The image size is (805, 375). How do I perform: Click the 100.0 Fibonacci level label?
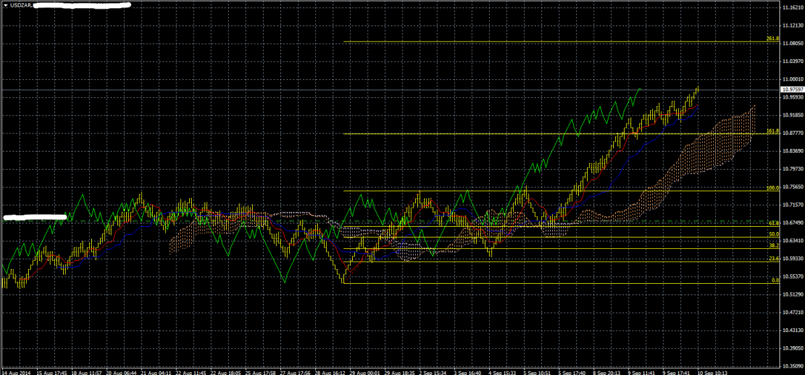tap(771, 189)
